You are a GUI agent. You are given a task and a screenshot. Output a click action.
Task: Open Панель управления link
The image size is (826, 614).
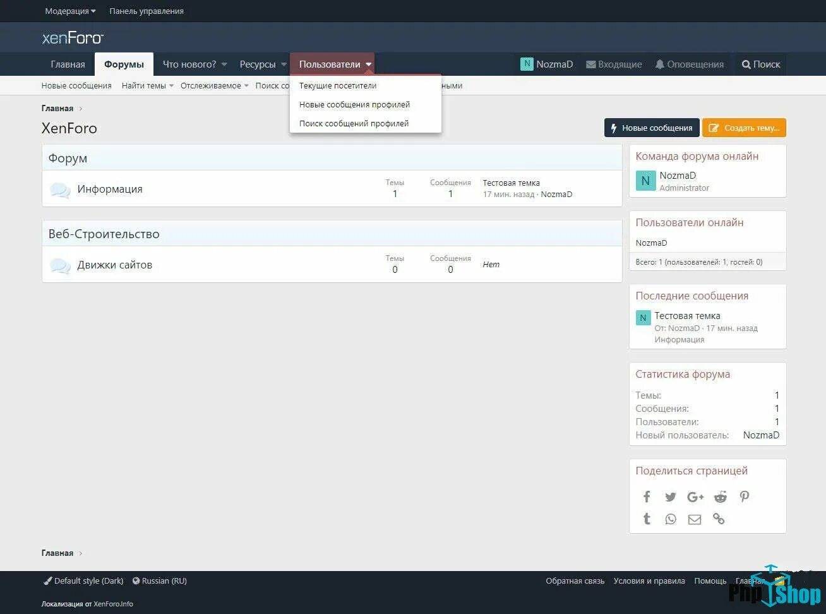(147, 11)
